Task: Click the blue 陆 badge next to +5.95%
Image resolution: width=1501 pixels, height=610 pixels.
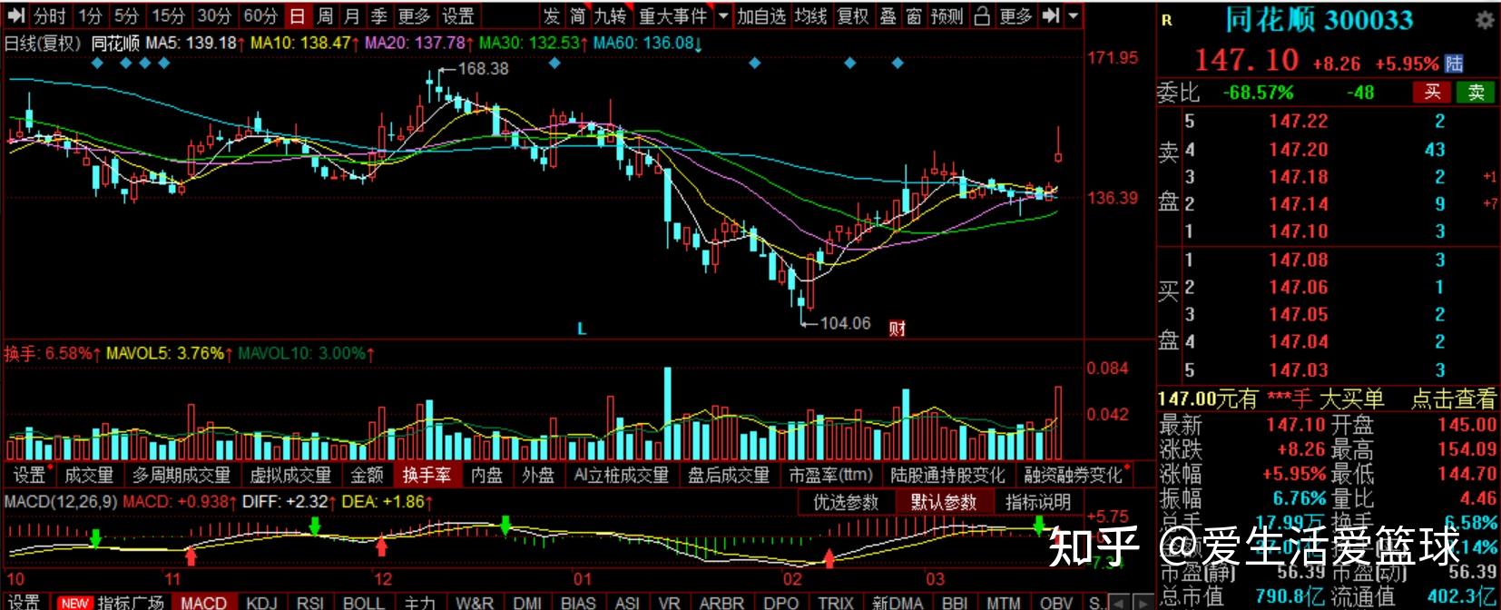Action: pyautogui.click(x=1454, y=64)
